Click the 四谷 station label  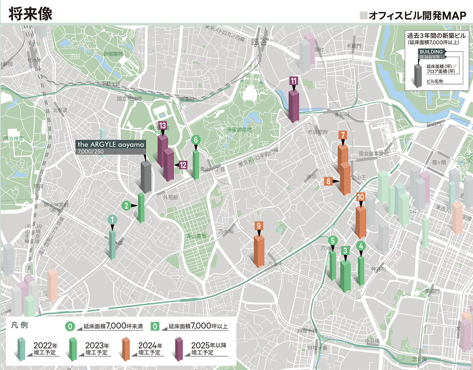[259, 41]
